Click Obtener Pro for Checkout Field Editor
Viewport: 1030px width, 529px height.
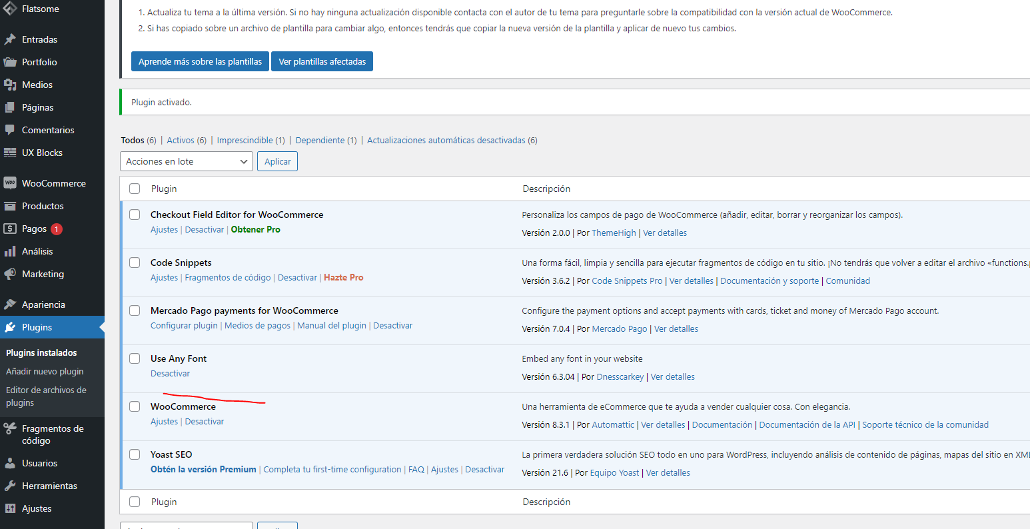[255, 230]
